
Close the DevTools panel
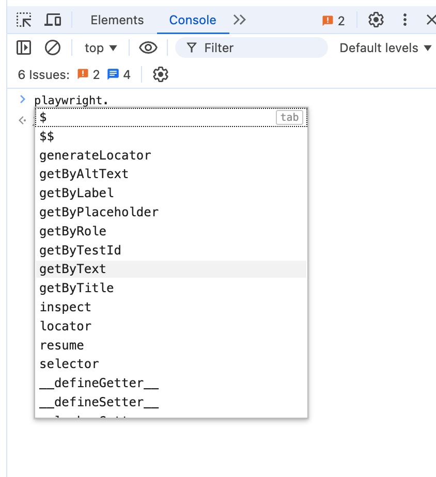point(431,20)
